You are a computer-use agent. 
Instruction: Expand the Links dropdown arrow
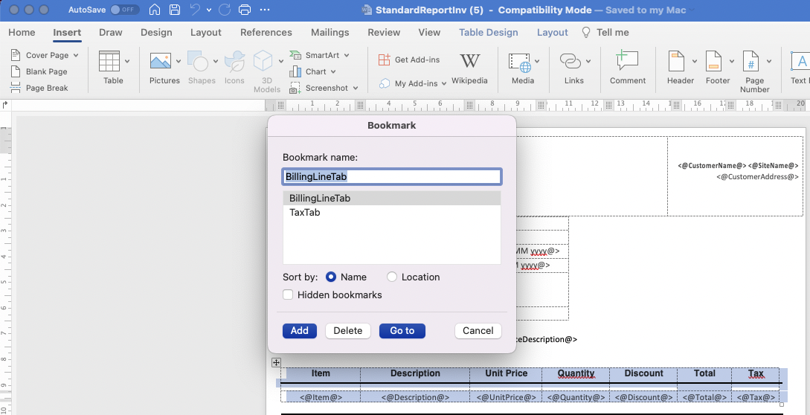pos(588,61)
